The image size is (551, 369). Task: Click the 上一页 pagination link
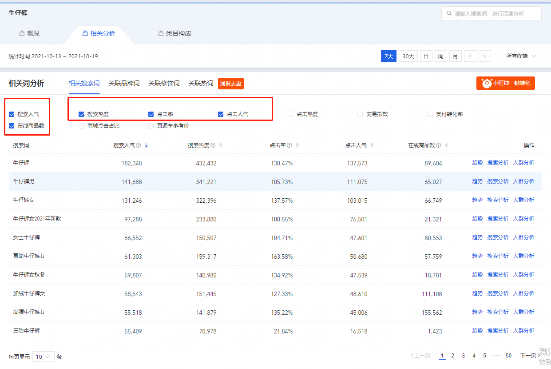[x=420, y=356]
